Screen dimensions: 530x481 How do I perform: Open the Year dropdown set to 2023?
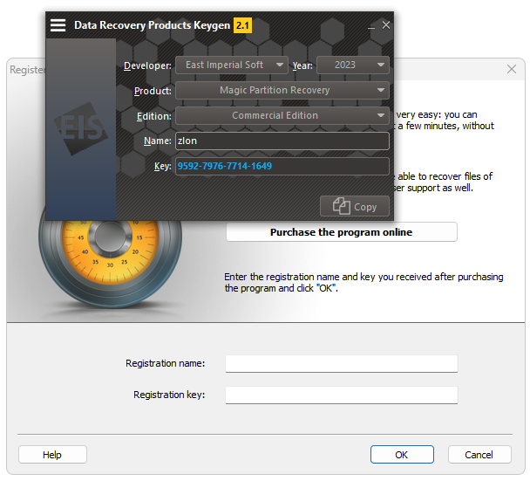tap(353, 65)
